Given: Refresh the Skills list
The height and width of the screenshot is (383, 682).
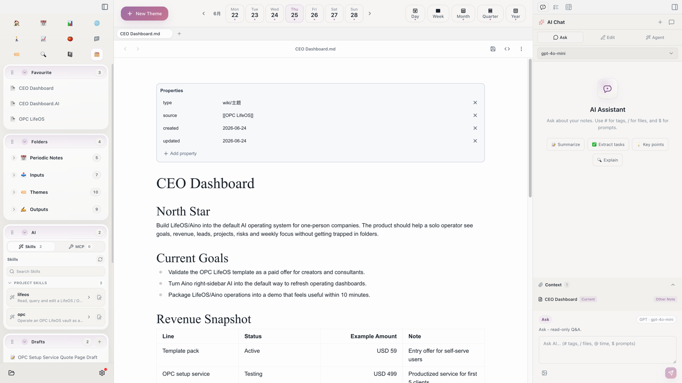Looking at the screenshot, I should click(100, 260).
